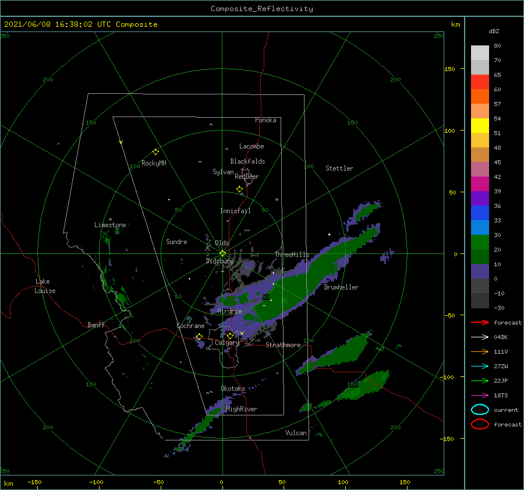524x490 pixels.
Task: Click the Innisfail town label
Action: (x=235, y=211)
